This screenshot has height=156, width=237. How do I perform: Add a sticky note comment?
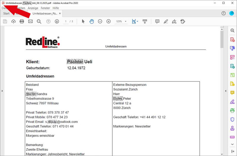point(157,21)
